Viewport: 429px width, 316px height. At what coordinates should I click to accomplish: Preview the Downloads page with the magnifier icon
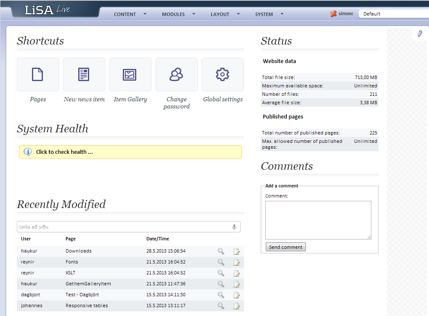click(x=221, y=251)
